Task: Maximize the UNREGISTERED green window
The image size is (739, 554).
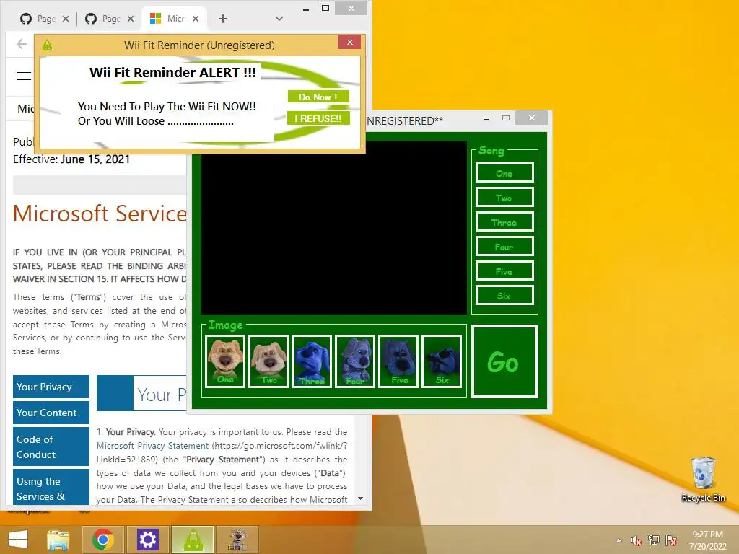Action: coord(506,118)
